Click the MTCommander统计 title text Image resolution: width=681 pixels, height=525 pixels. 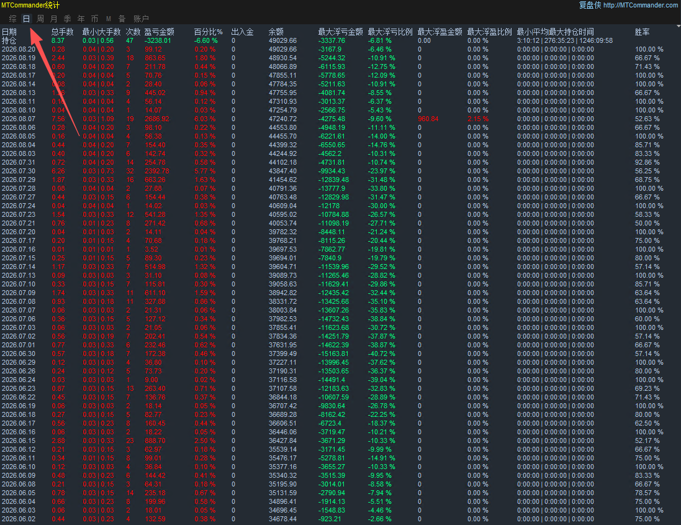coord(30,5)
